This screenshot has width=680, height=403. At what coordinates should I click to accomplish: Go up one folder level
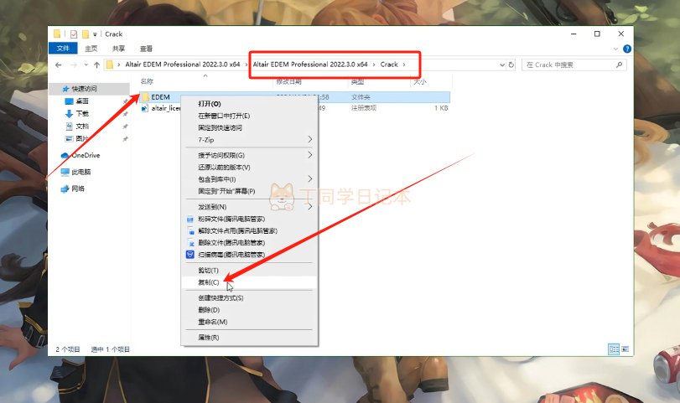(x=96, y=65)
